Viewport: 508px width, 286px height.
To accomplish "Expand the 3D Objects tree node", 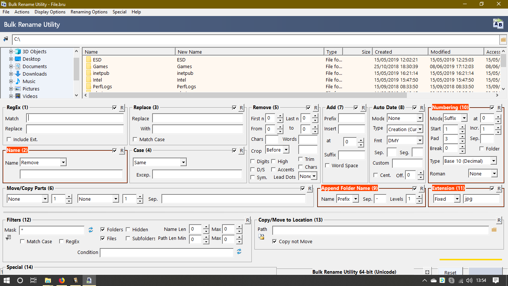I will (x=11, y=51).
